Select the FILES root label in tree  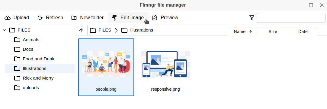tap(24, 30)
